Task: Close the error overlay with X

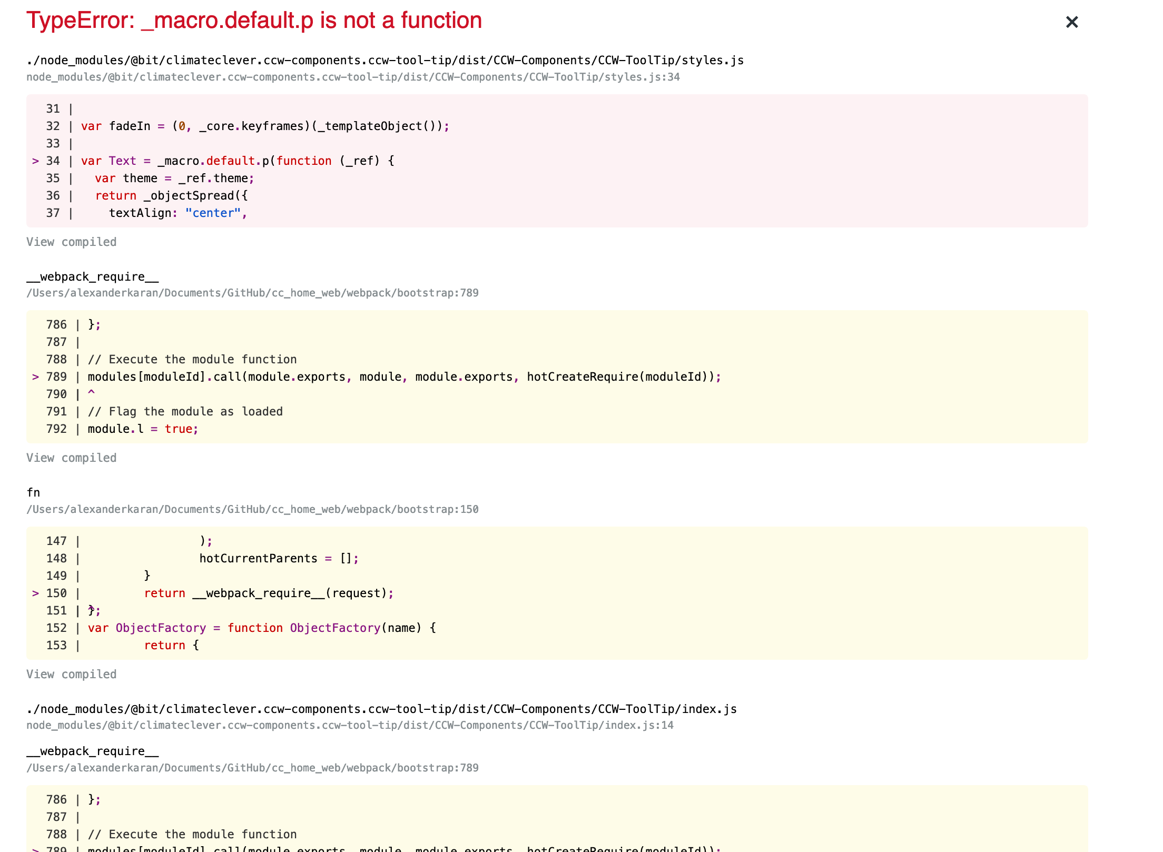Action: click(1071, 22)
